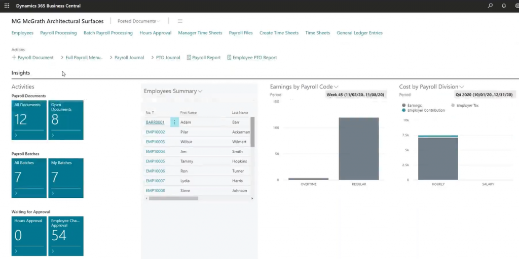The width and height of the screenshot is (519, 259).
Task: Expand the Full Payroll Menu action
Action: click(82, 58)
